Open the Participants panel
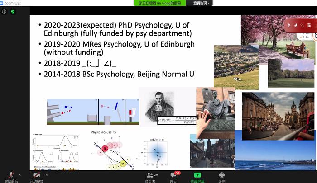 pyautogui.click(x=150, y=176)
